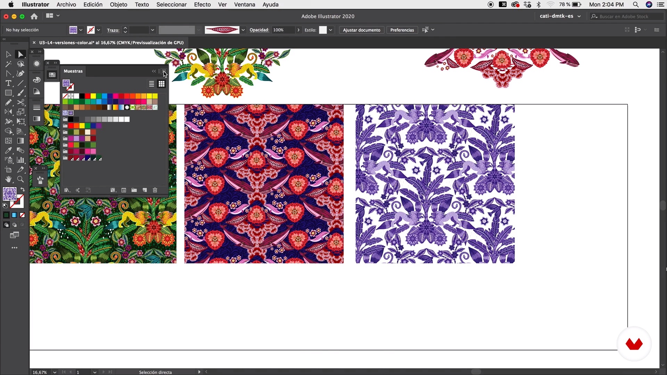
Task: Expand the Opacidad slider arrow
Action: (x=298, y=30)
